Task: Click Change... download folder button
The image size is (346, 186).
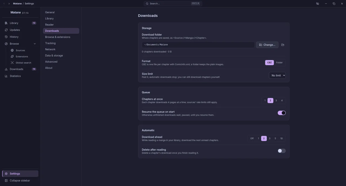Action: coord(267,45)
